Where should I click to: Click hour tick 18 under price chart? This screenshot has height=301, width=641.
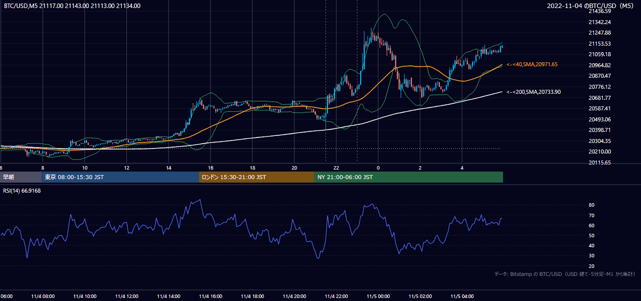coord(252,168)
